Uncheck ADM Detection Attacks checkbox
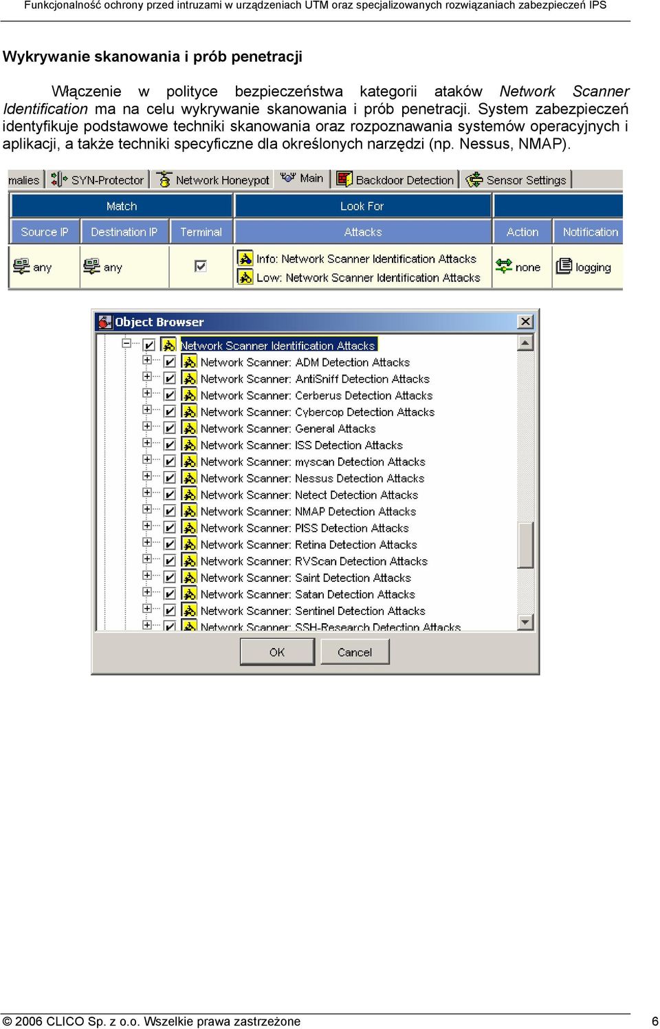This screenshot has width=660, height=1029. click(169, 362)
